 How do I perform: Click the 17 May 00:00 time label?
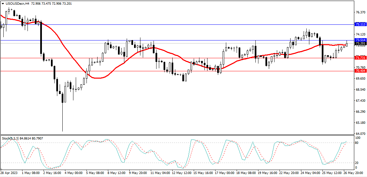[x=225, y=173]
